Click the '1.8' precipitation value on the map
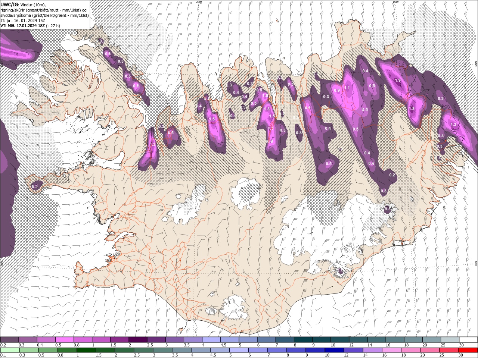Viewport: 478px width, 358px height. [412, 109]
